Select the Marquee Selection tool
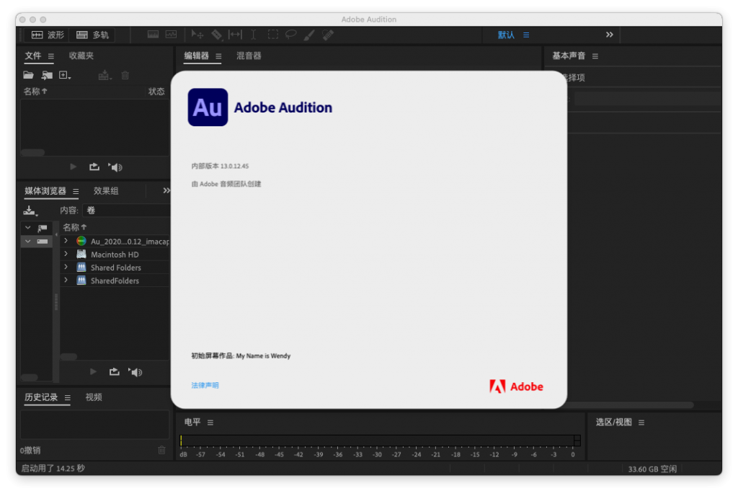This screenshot has height=494, width=738. (272, 35)
